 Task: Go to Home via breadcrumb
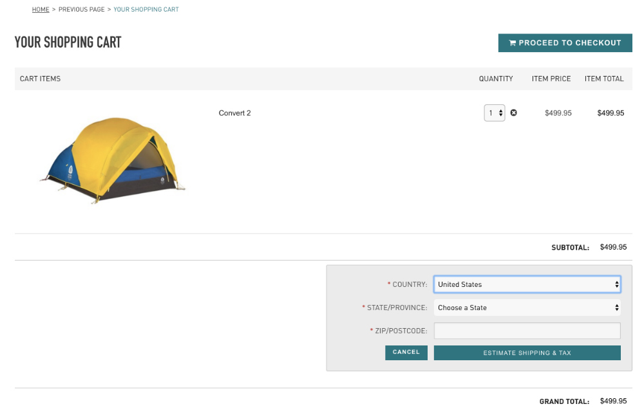[41, 10]
